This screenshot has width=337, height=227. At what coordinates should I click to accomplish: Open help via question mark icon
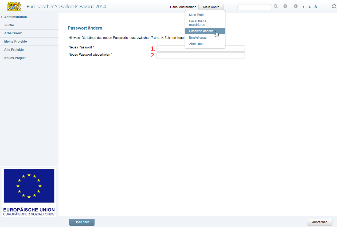[285, 6]
